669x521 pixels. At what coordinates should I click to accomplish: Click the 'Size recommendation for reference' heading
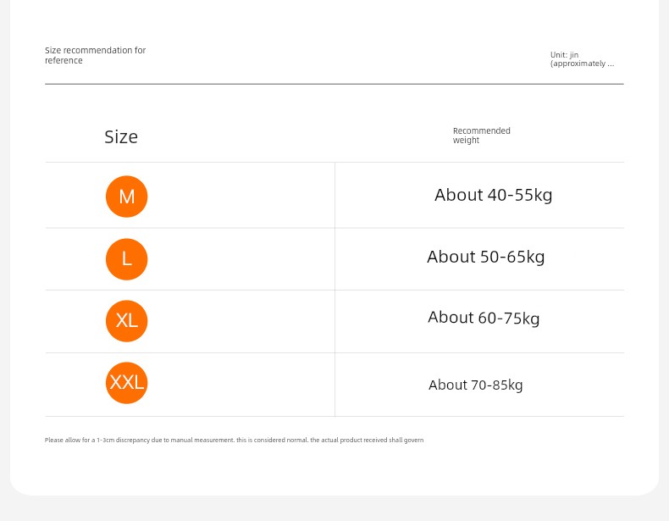point(95,55)
